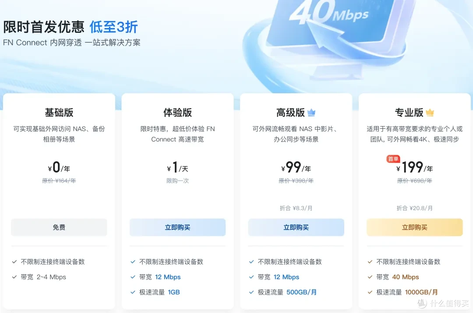Click the struck-through 原价 ¥698/年
473x313 pixels.
pos(415,181)
